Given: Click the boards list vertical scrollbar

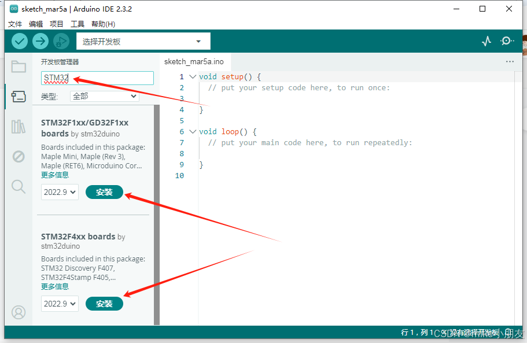Looking at the screenshot, I should pos(157,215).
